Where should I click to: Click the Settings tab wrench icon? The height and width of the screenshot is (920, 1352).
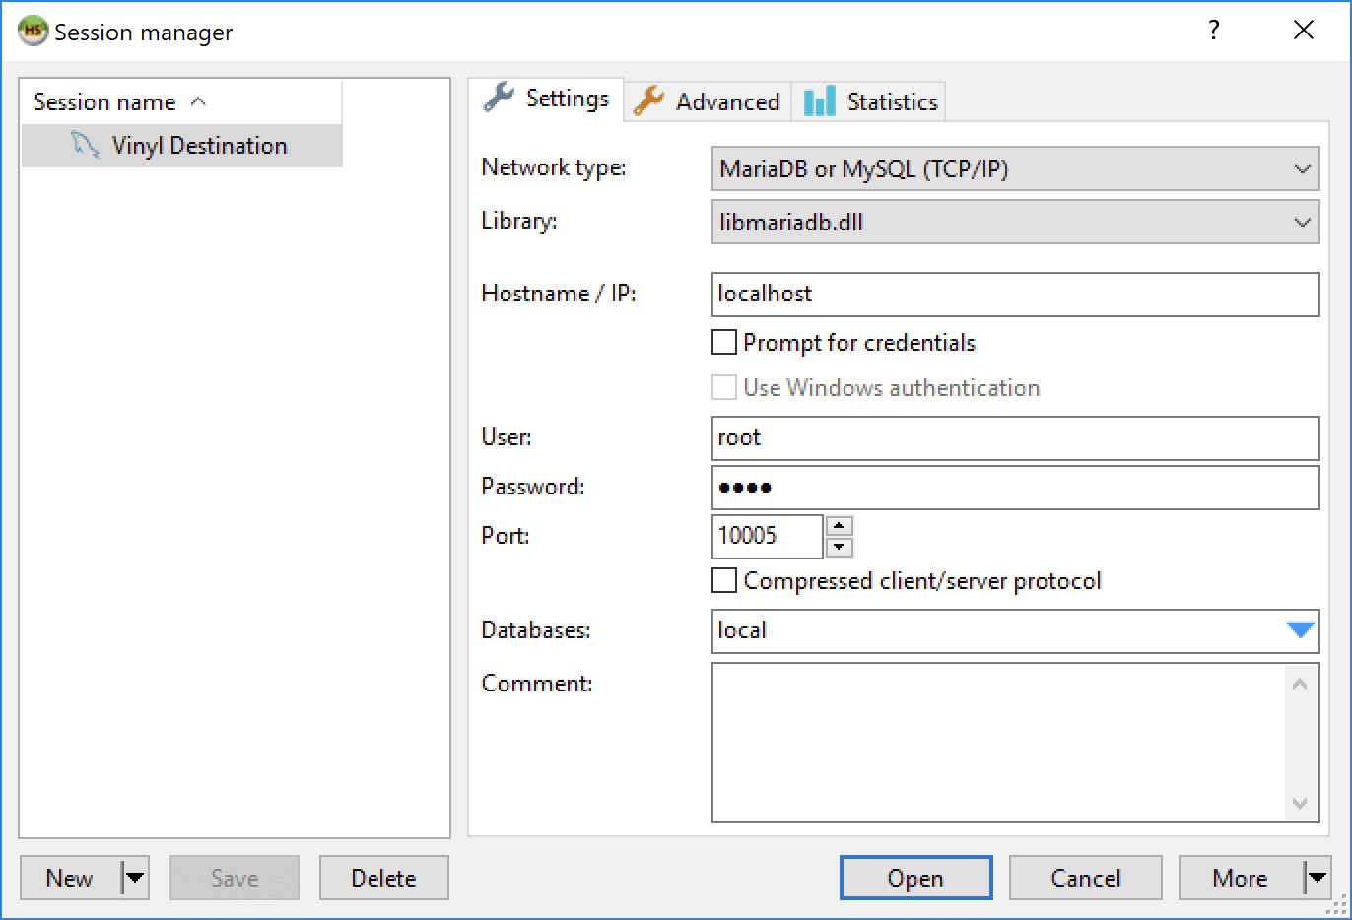(500, 98)
